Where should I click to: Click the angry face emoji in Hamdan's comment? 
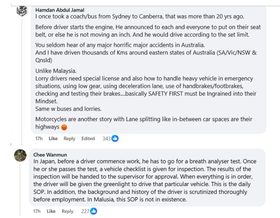64,127
